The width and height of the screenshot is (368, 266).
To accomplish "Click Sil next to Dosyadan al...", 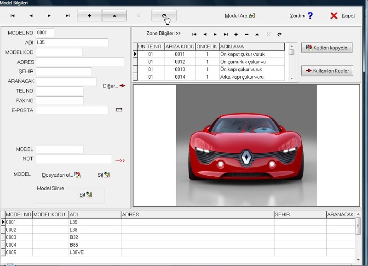I will (103, 175).
